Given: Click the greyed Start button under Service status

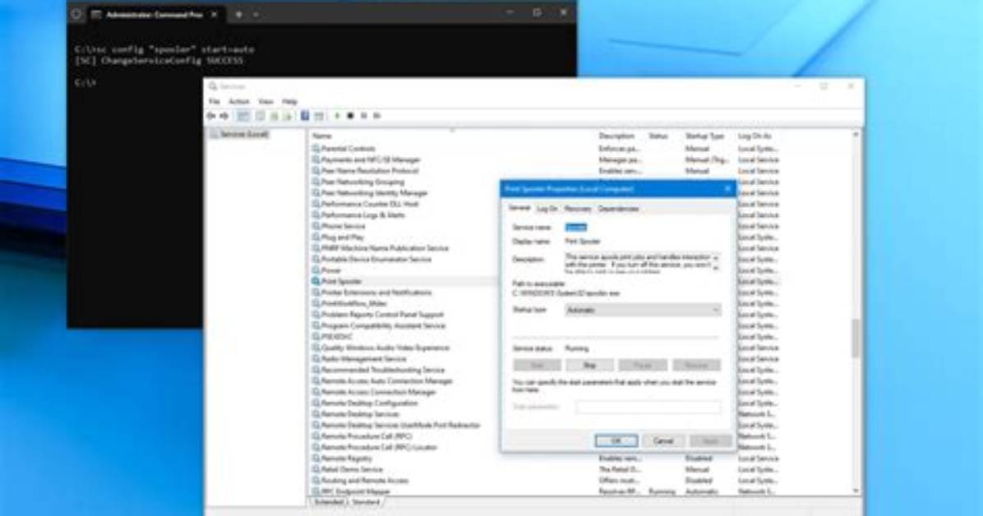Looking at the screenshot, I should coord(538,365).
